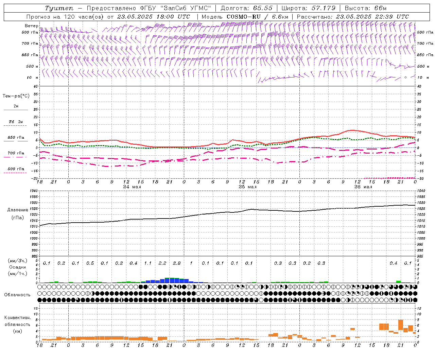Click the "Давление" pressure panel label
Screen dimensions: 435x348
pos(17,210)
